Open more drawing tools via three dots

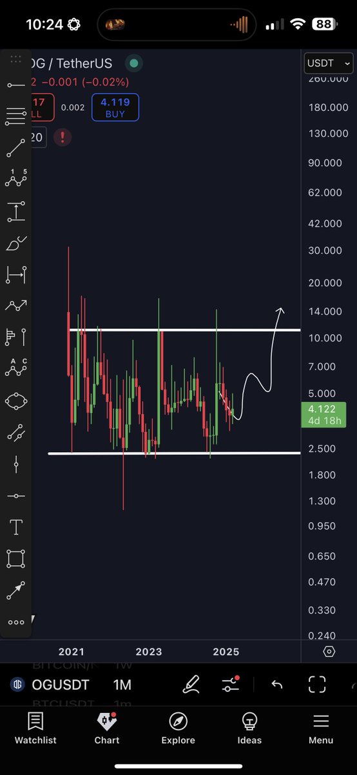[x=15, y=623]
